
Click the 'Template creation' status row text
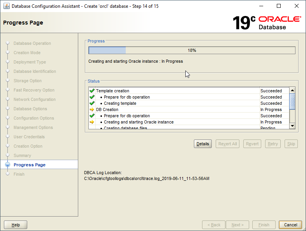click(113, 91)
